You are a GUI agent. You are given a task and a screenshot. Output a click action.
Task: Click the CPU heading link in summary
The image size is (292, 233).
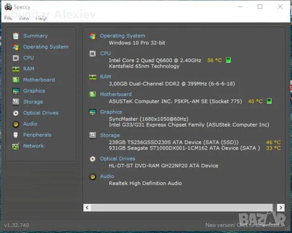tap(106, 53)
